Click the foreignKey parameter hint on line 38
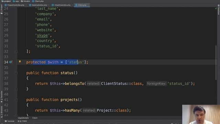This screenshot has width=220, height=124. (x=156, y=84)
